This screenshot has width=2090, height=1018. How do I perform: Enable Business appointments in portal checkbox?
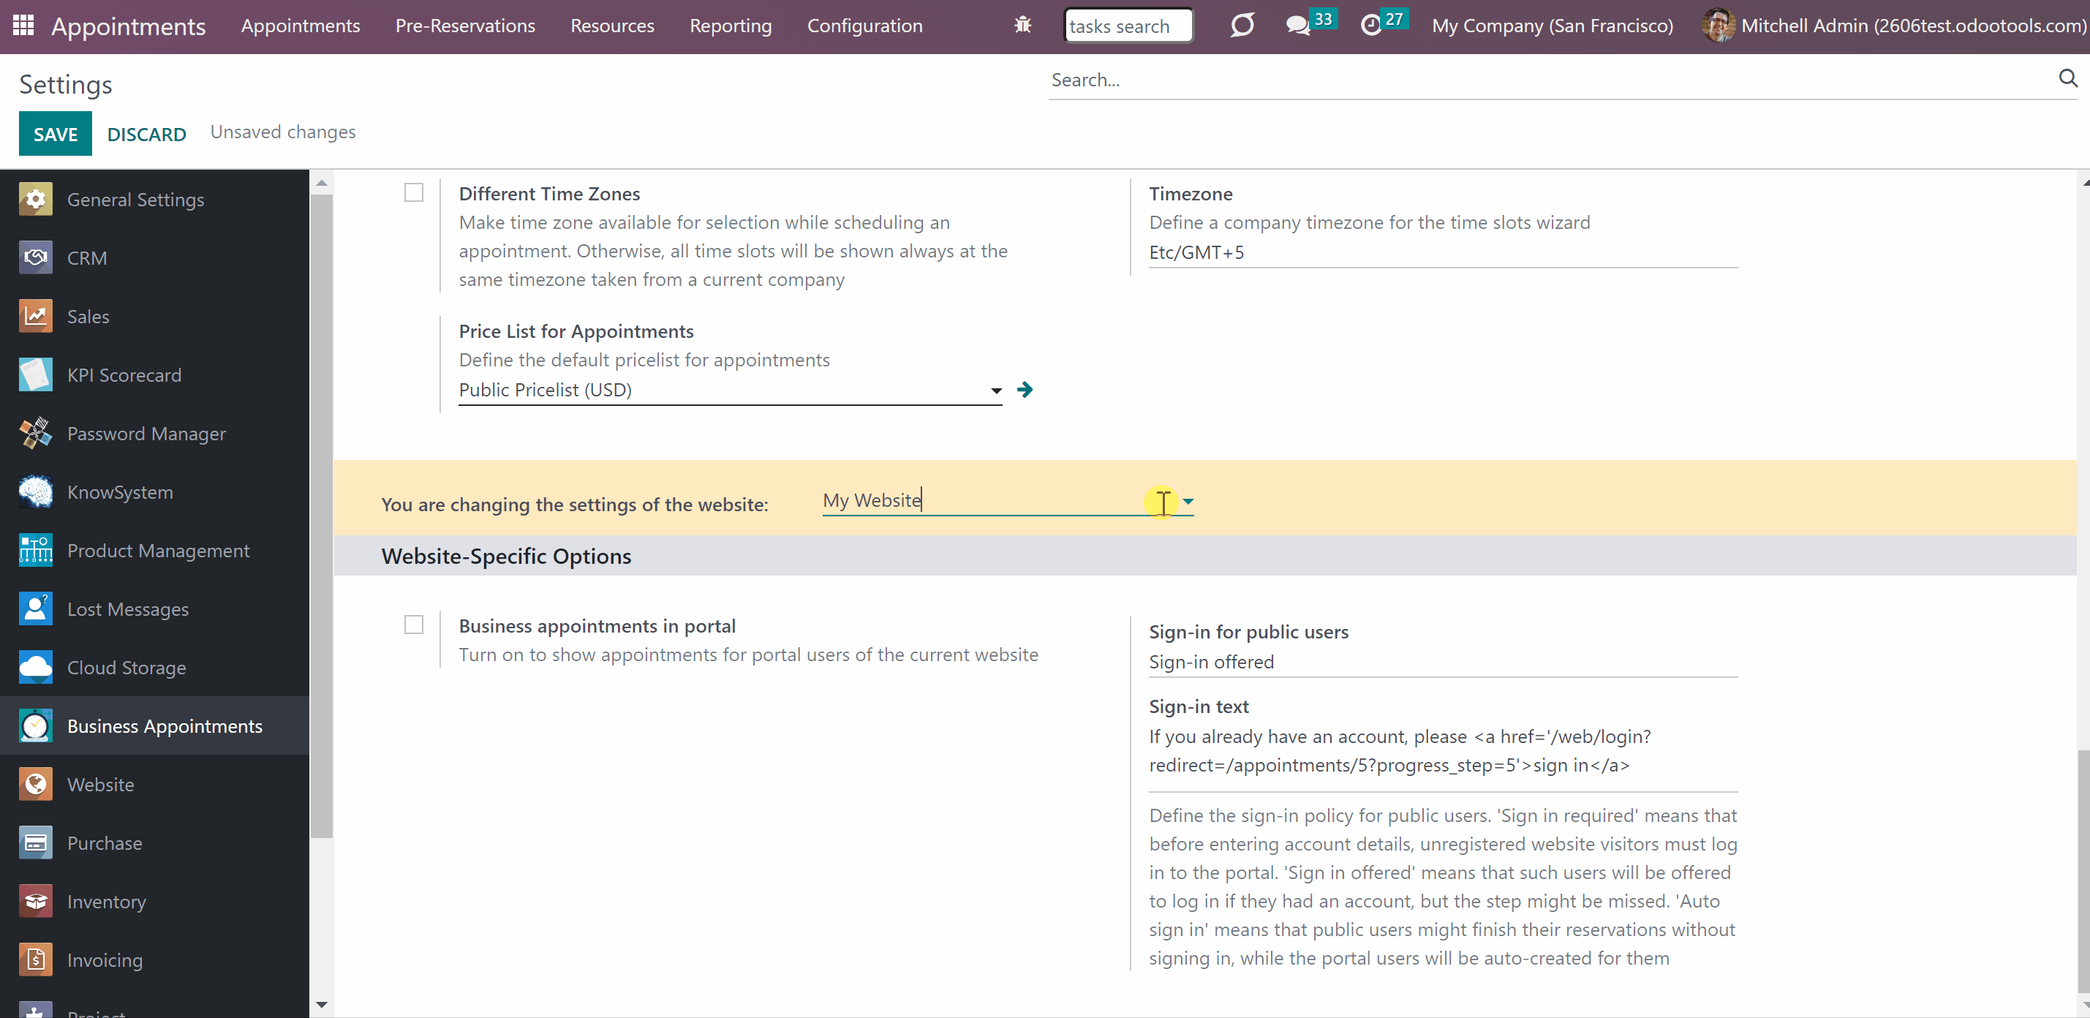coord(414,625)
